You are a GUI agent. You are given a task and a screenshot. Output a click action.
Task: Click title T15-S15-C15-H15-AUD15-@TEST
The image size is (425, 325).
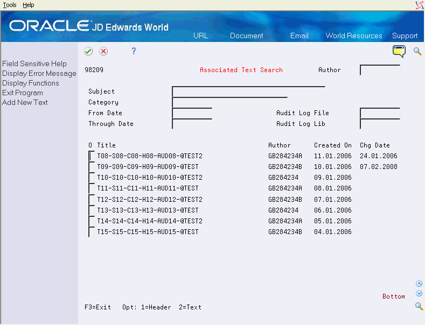point(148,232)
